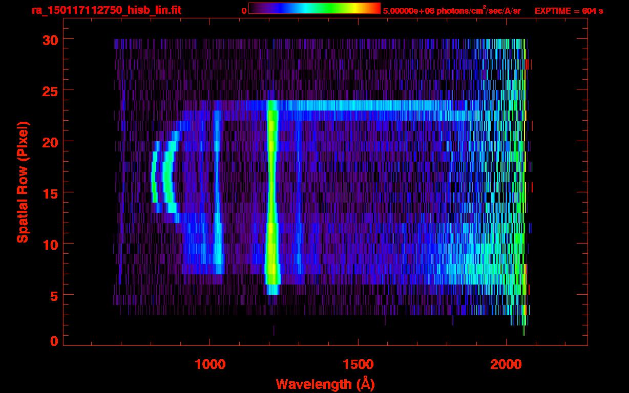Click the x-axis tick label 1000

coord(210,364)
